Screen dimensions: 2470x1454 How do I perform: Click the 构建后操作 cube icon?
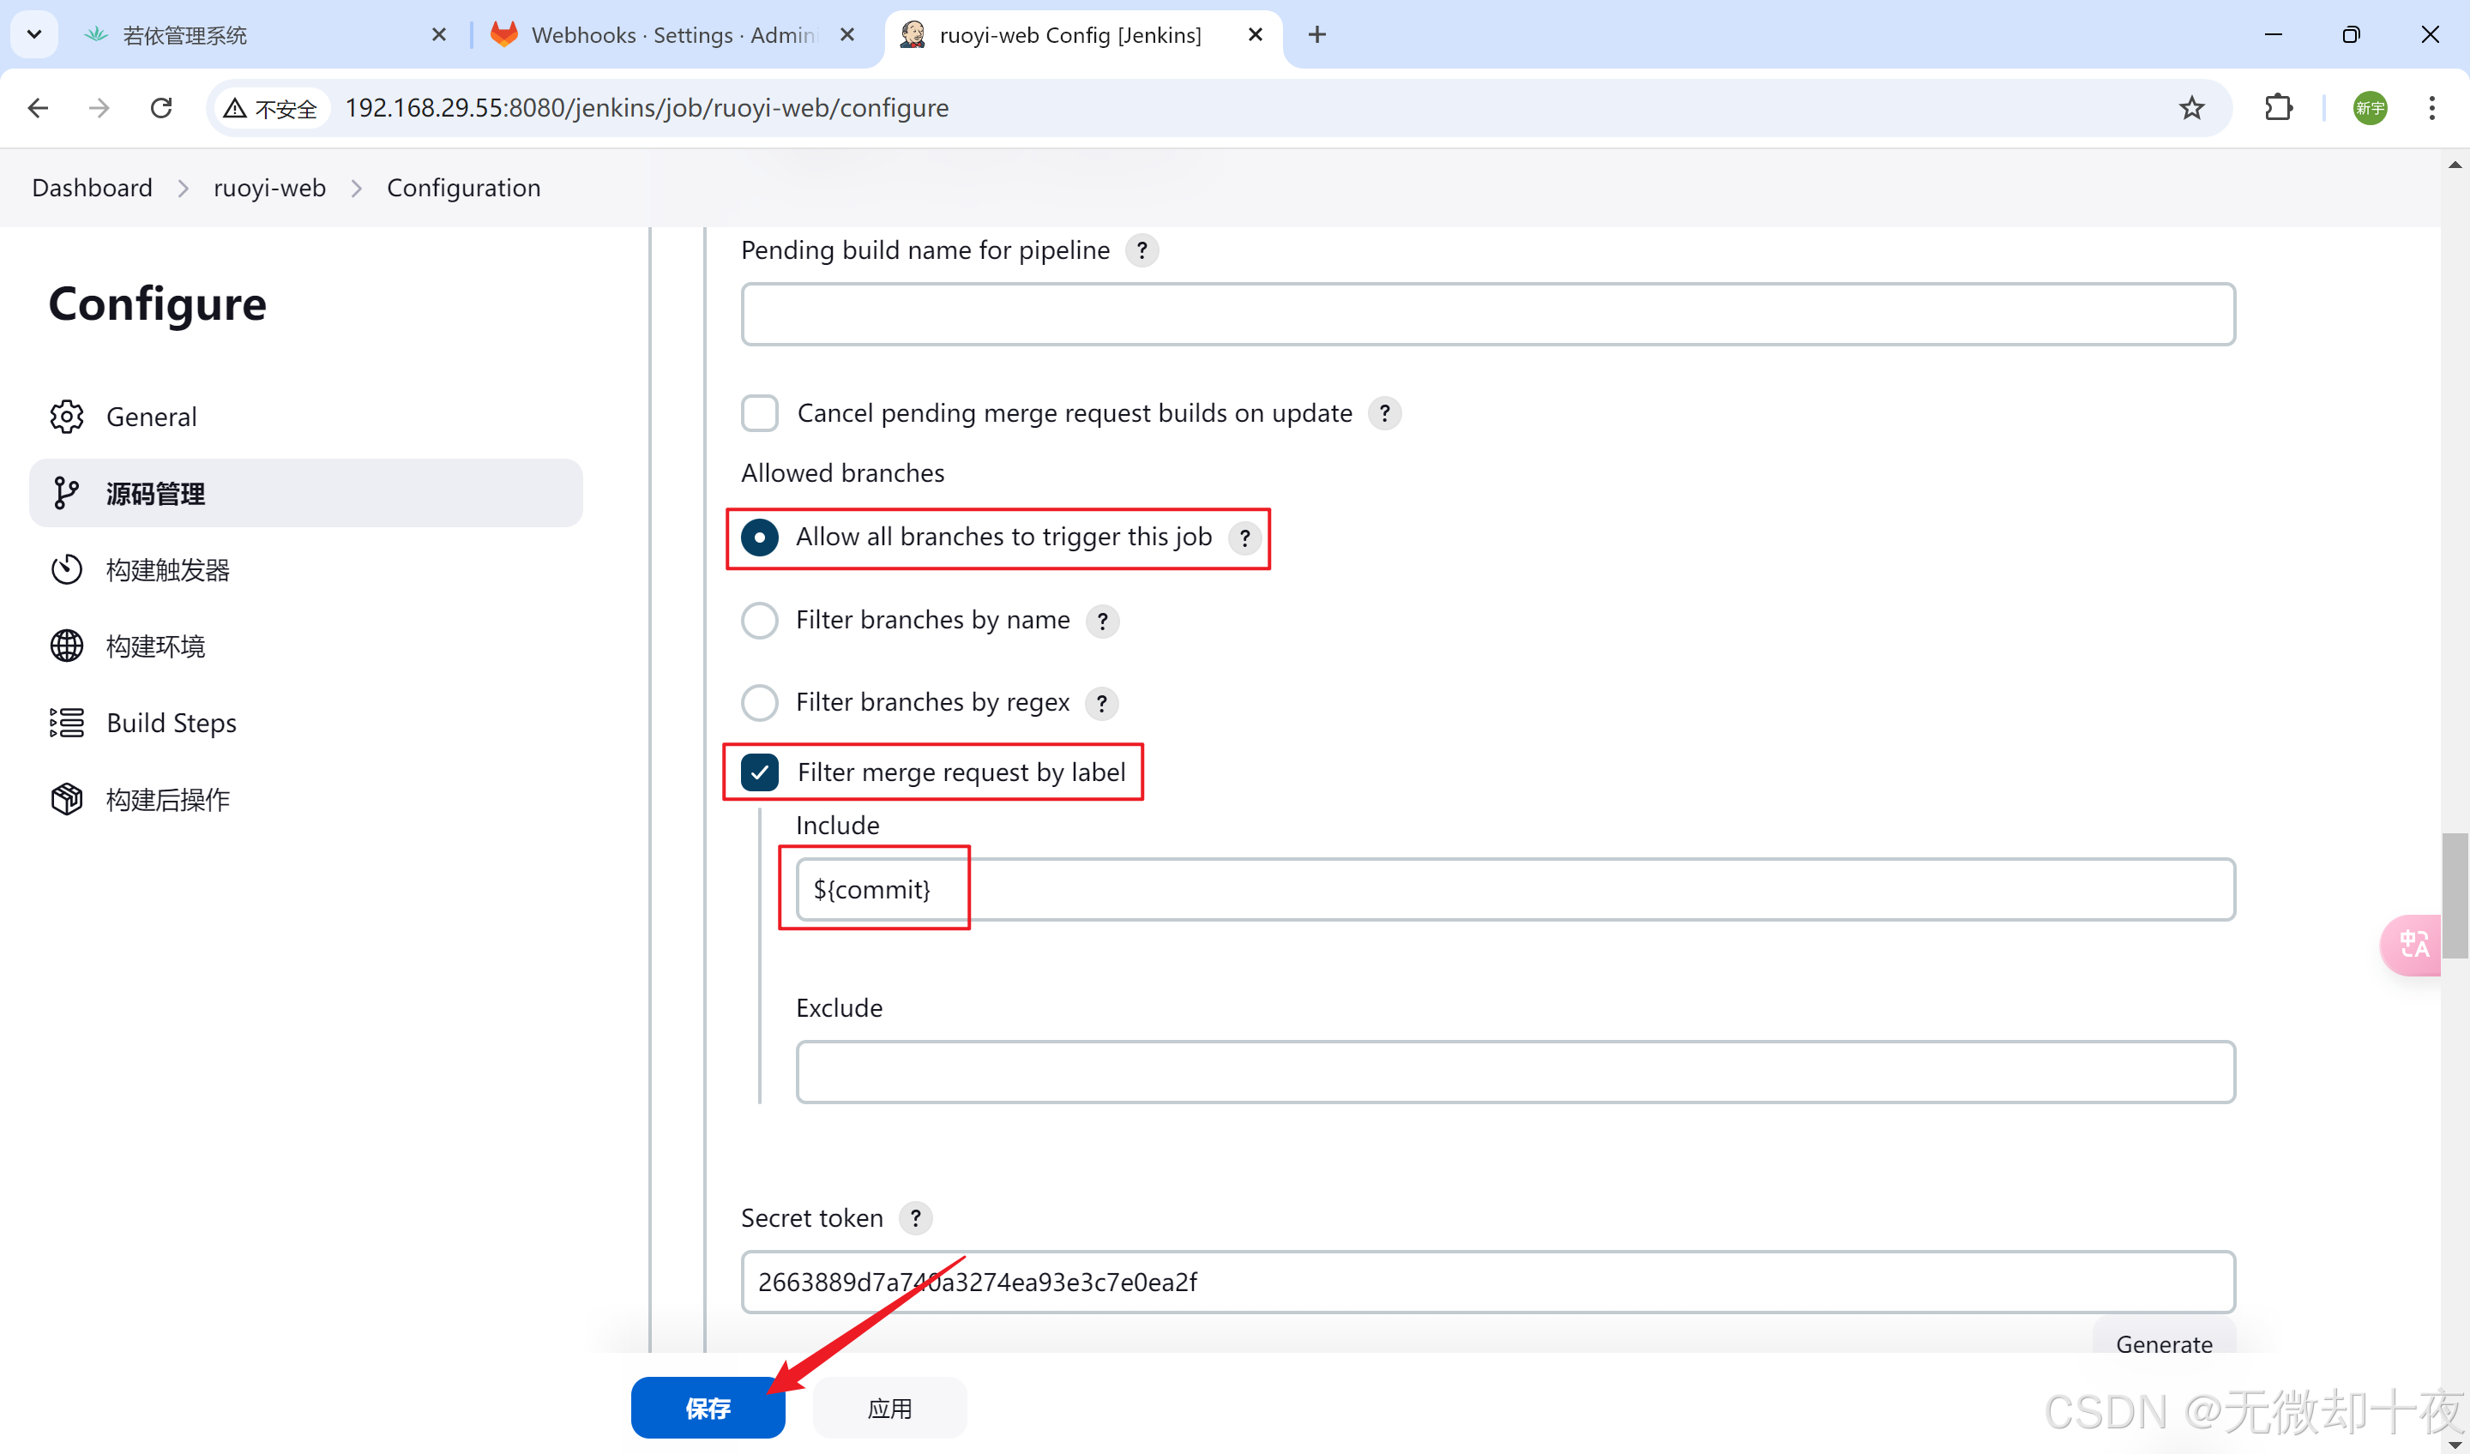(x=67, y=800)
